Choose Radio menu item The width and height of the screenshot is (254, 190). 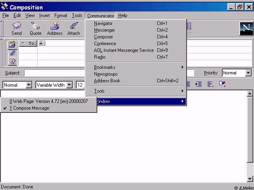click(136, 57)
